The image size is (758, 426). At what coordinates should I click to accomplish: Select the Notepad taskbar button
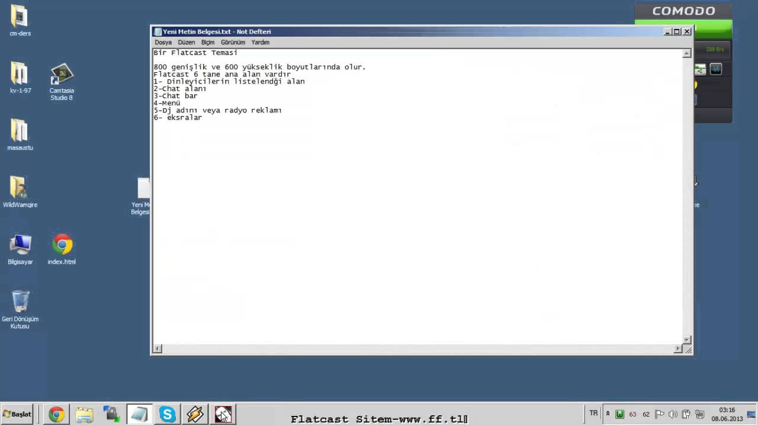(x=139, y=415)
